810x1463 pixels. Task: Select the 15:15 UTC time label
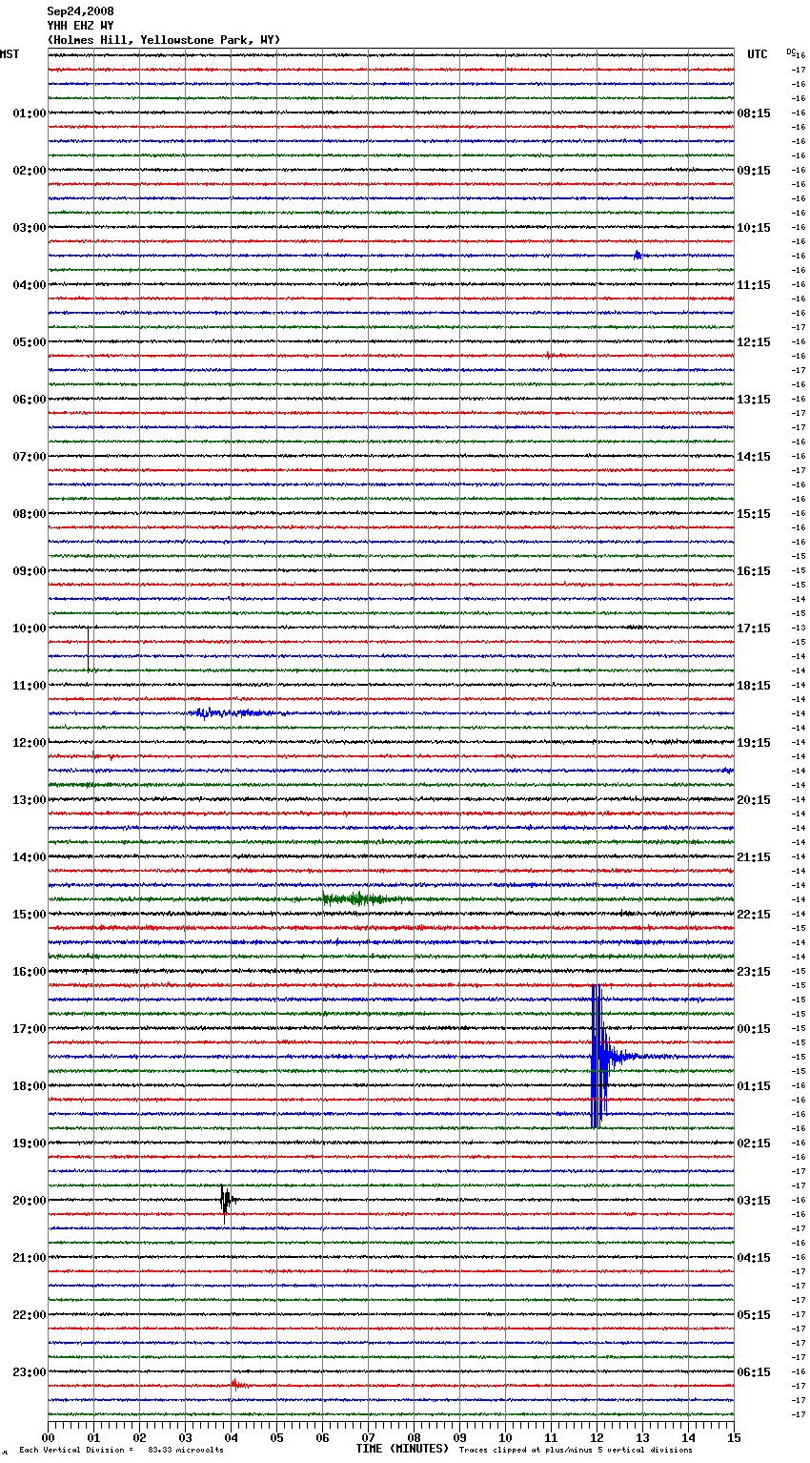(754, 514)
